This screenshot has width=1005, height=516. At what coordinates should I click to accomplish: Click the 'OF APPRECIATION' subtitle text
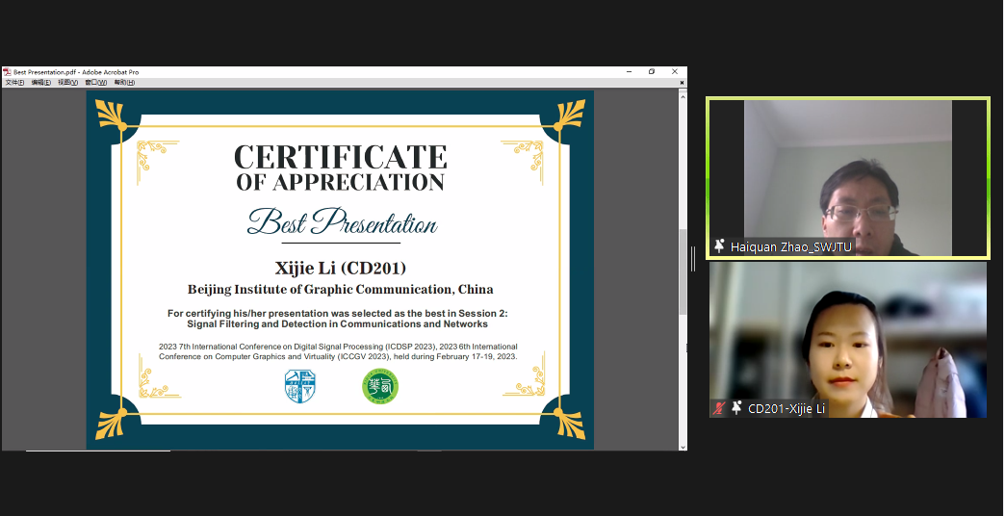pyautogui.click(x=341, y=182)
